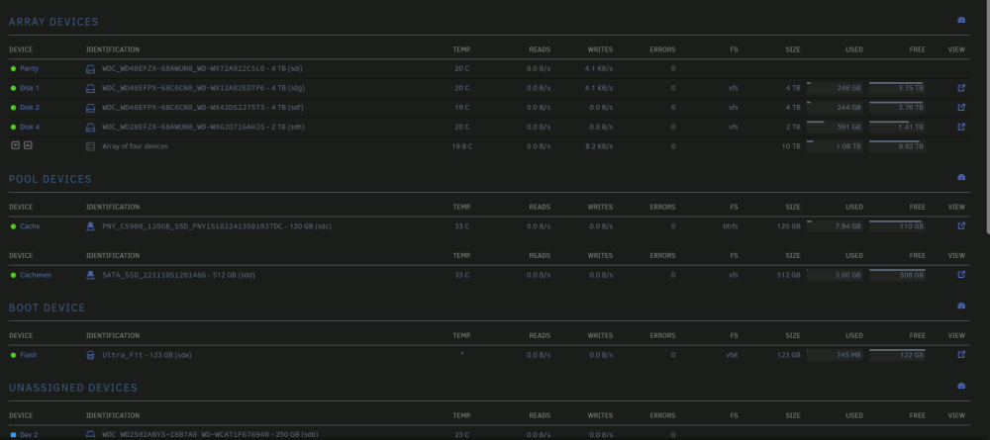This screenshot has width=990, height=440.
Task: Open the view icon for Disk 1
Action: point(961,88)
